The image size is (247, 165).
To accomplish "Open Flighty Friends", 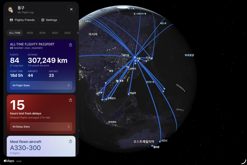I will click(22, 20).
